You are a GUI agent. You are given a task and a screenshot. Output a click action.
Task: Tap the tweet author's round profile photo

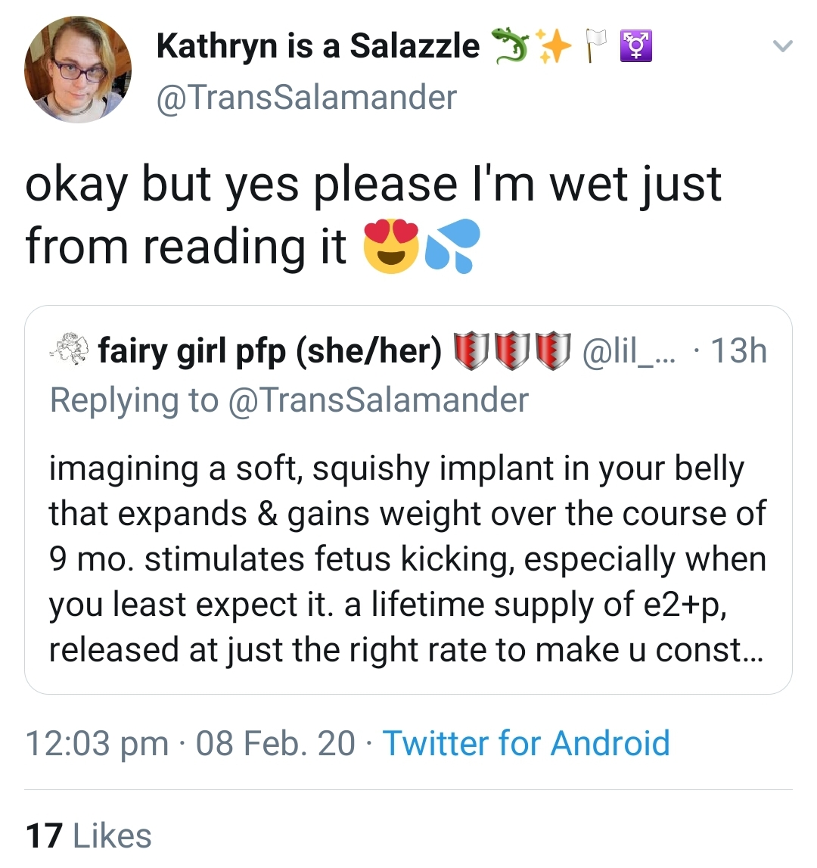(78, 70)
